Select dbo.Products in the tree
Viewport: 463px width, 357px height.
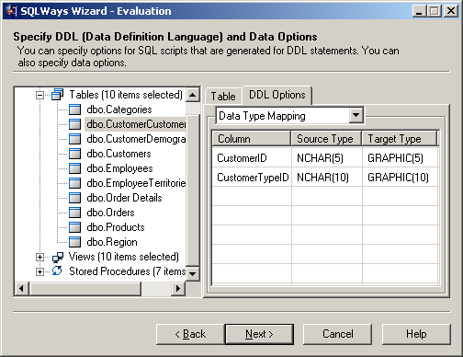click(116, 227)
